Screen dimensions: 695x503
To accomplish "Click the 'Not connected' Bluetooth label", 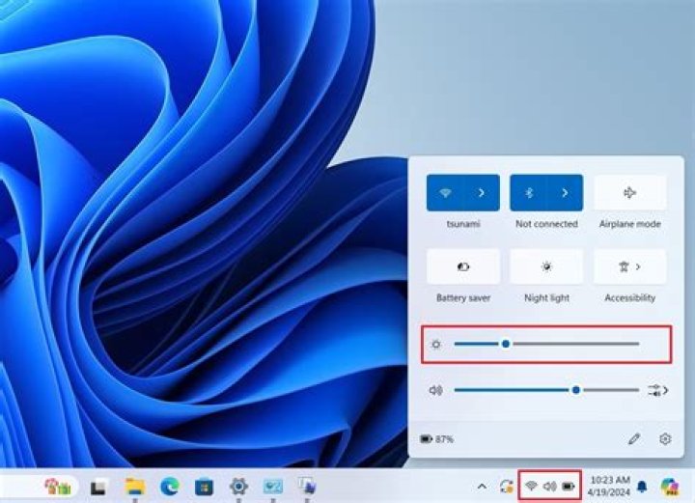I will coord(546,224).
